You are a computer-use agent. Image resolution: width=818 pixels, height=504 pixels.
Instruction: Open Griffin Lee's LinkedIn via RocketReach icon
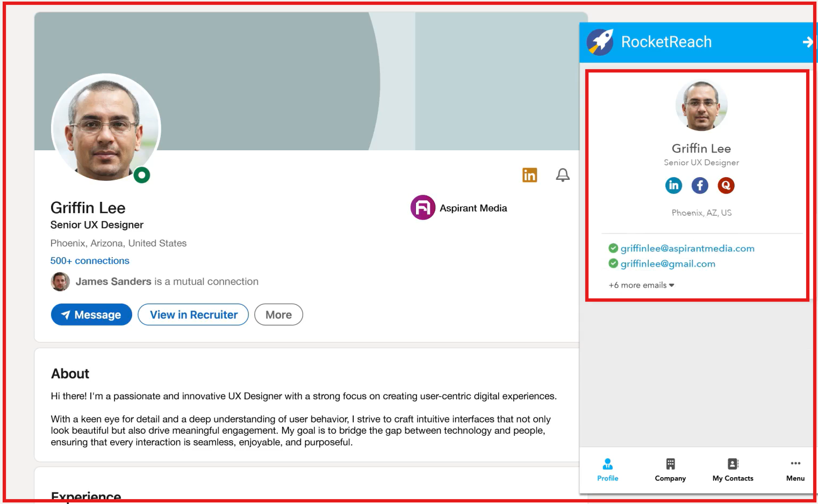click(x=673, y=185)
